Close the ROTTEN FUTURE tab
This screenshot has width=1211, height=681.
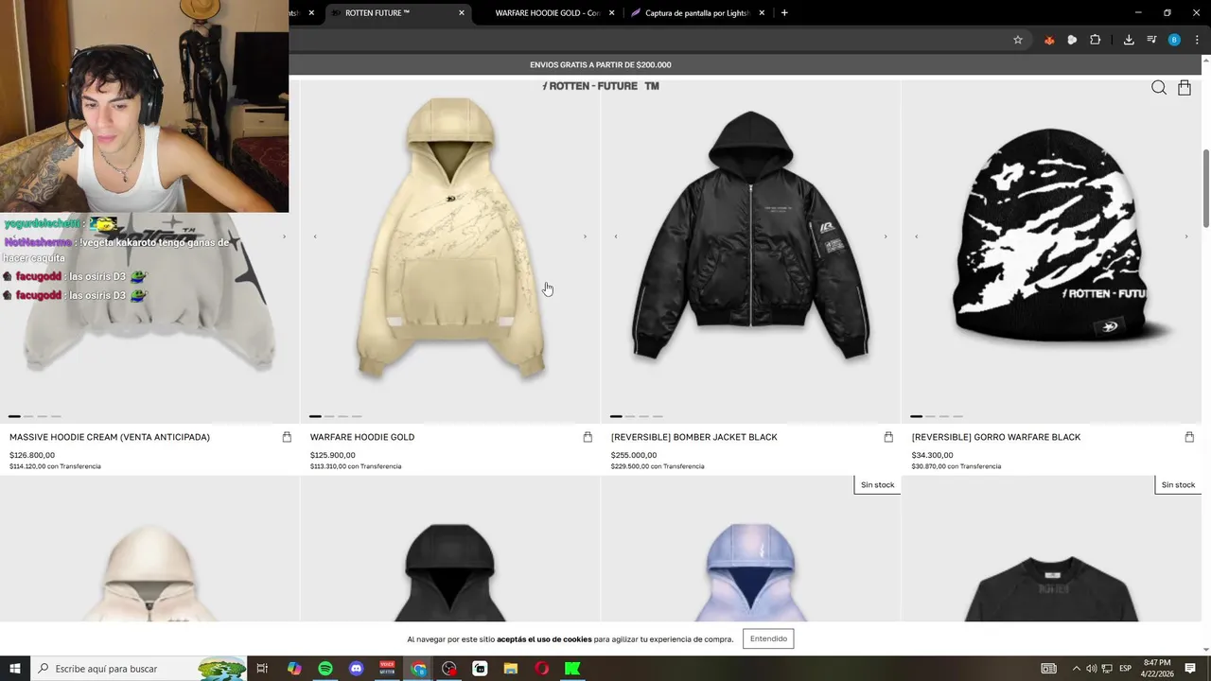(x=462, y=13)
